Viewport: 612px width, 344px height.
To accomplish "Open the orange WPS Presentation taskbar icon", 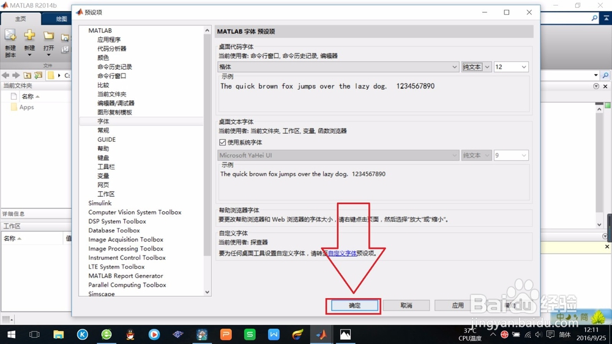I will 226,335.
